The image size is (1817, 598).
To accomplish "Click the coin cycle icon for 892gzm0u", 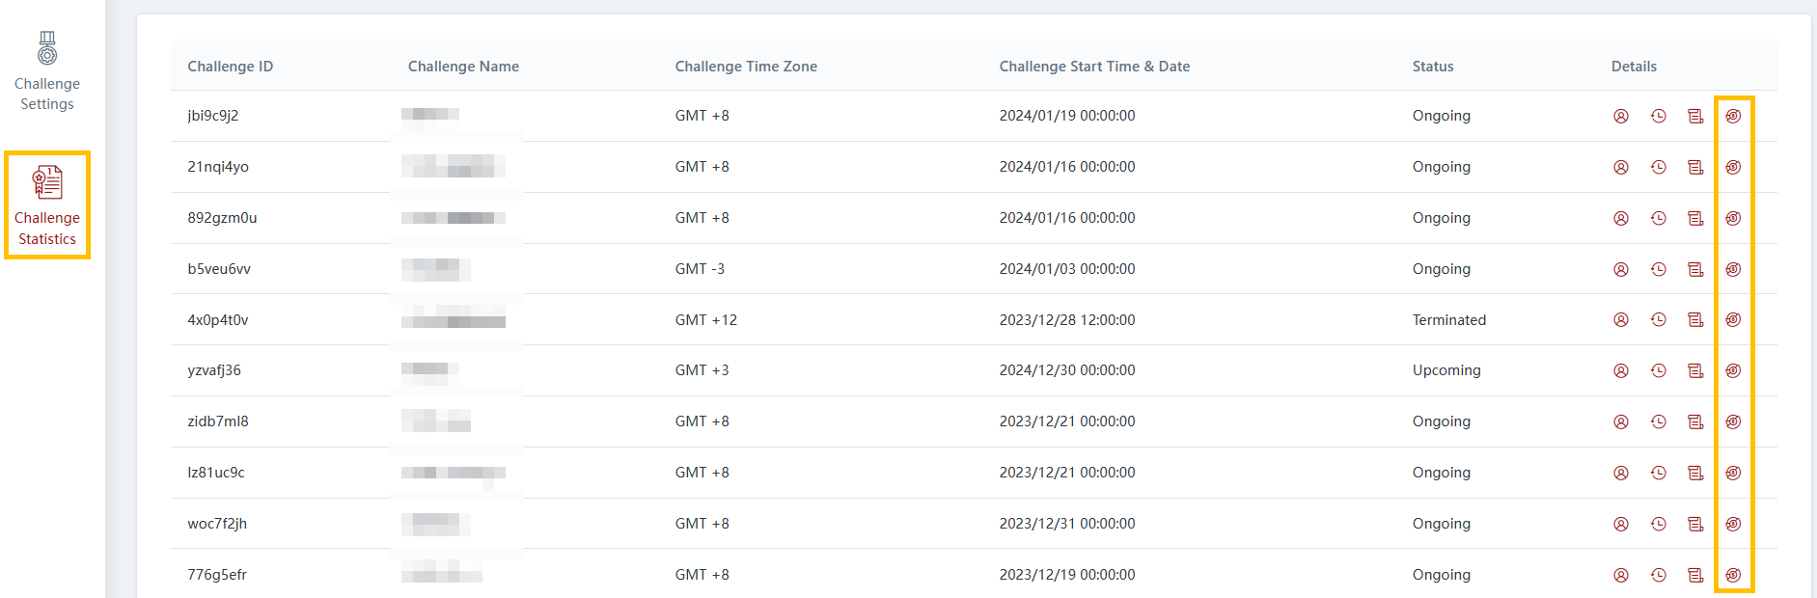I will 1733,218.
